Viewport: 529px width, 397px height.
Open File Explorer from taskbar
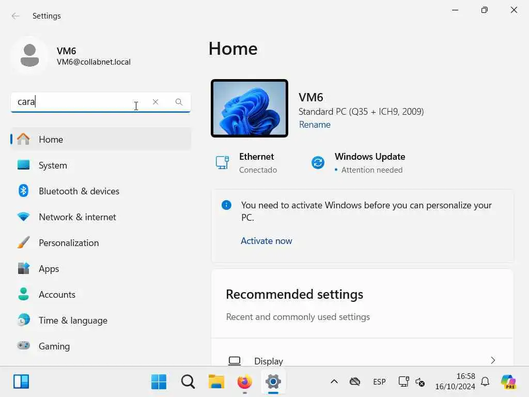(216, 381)
